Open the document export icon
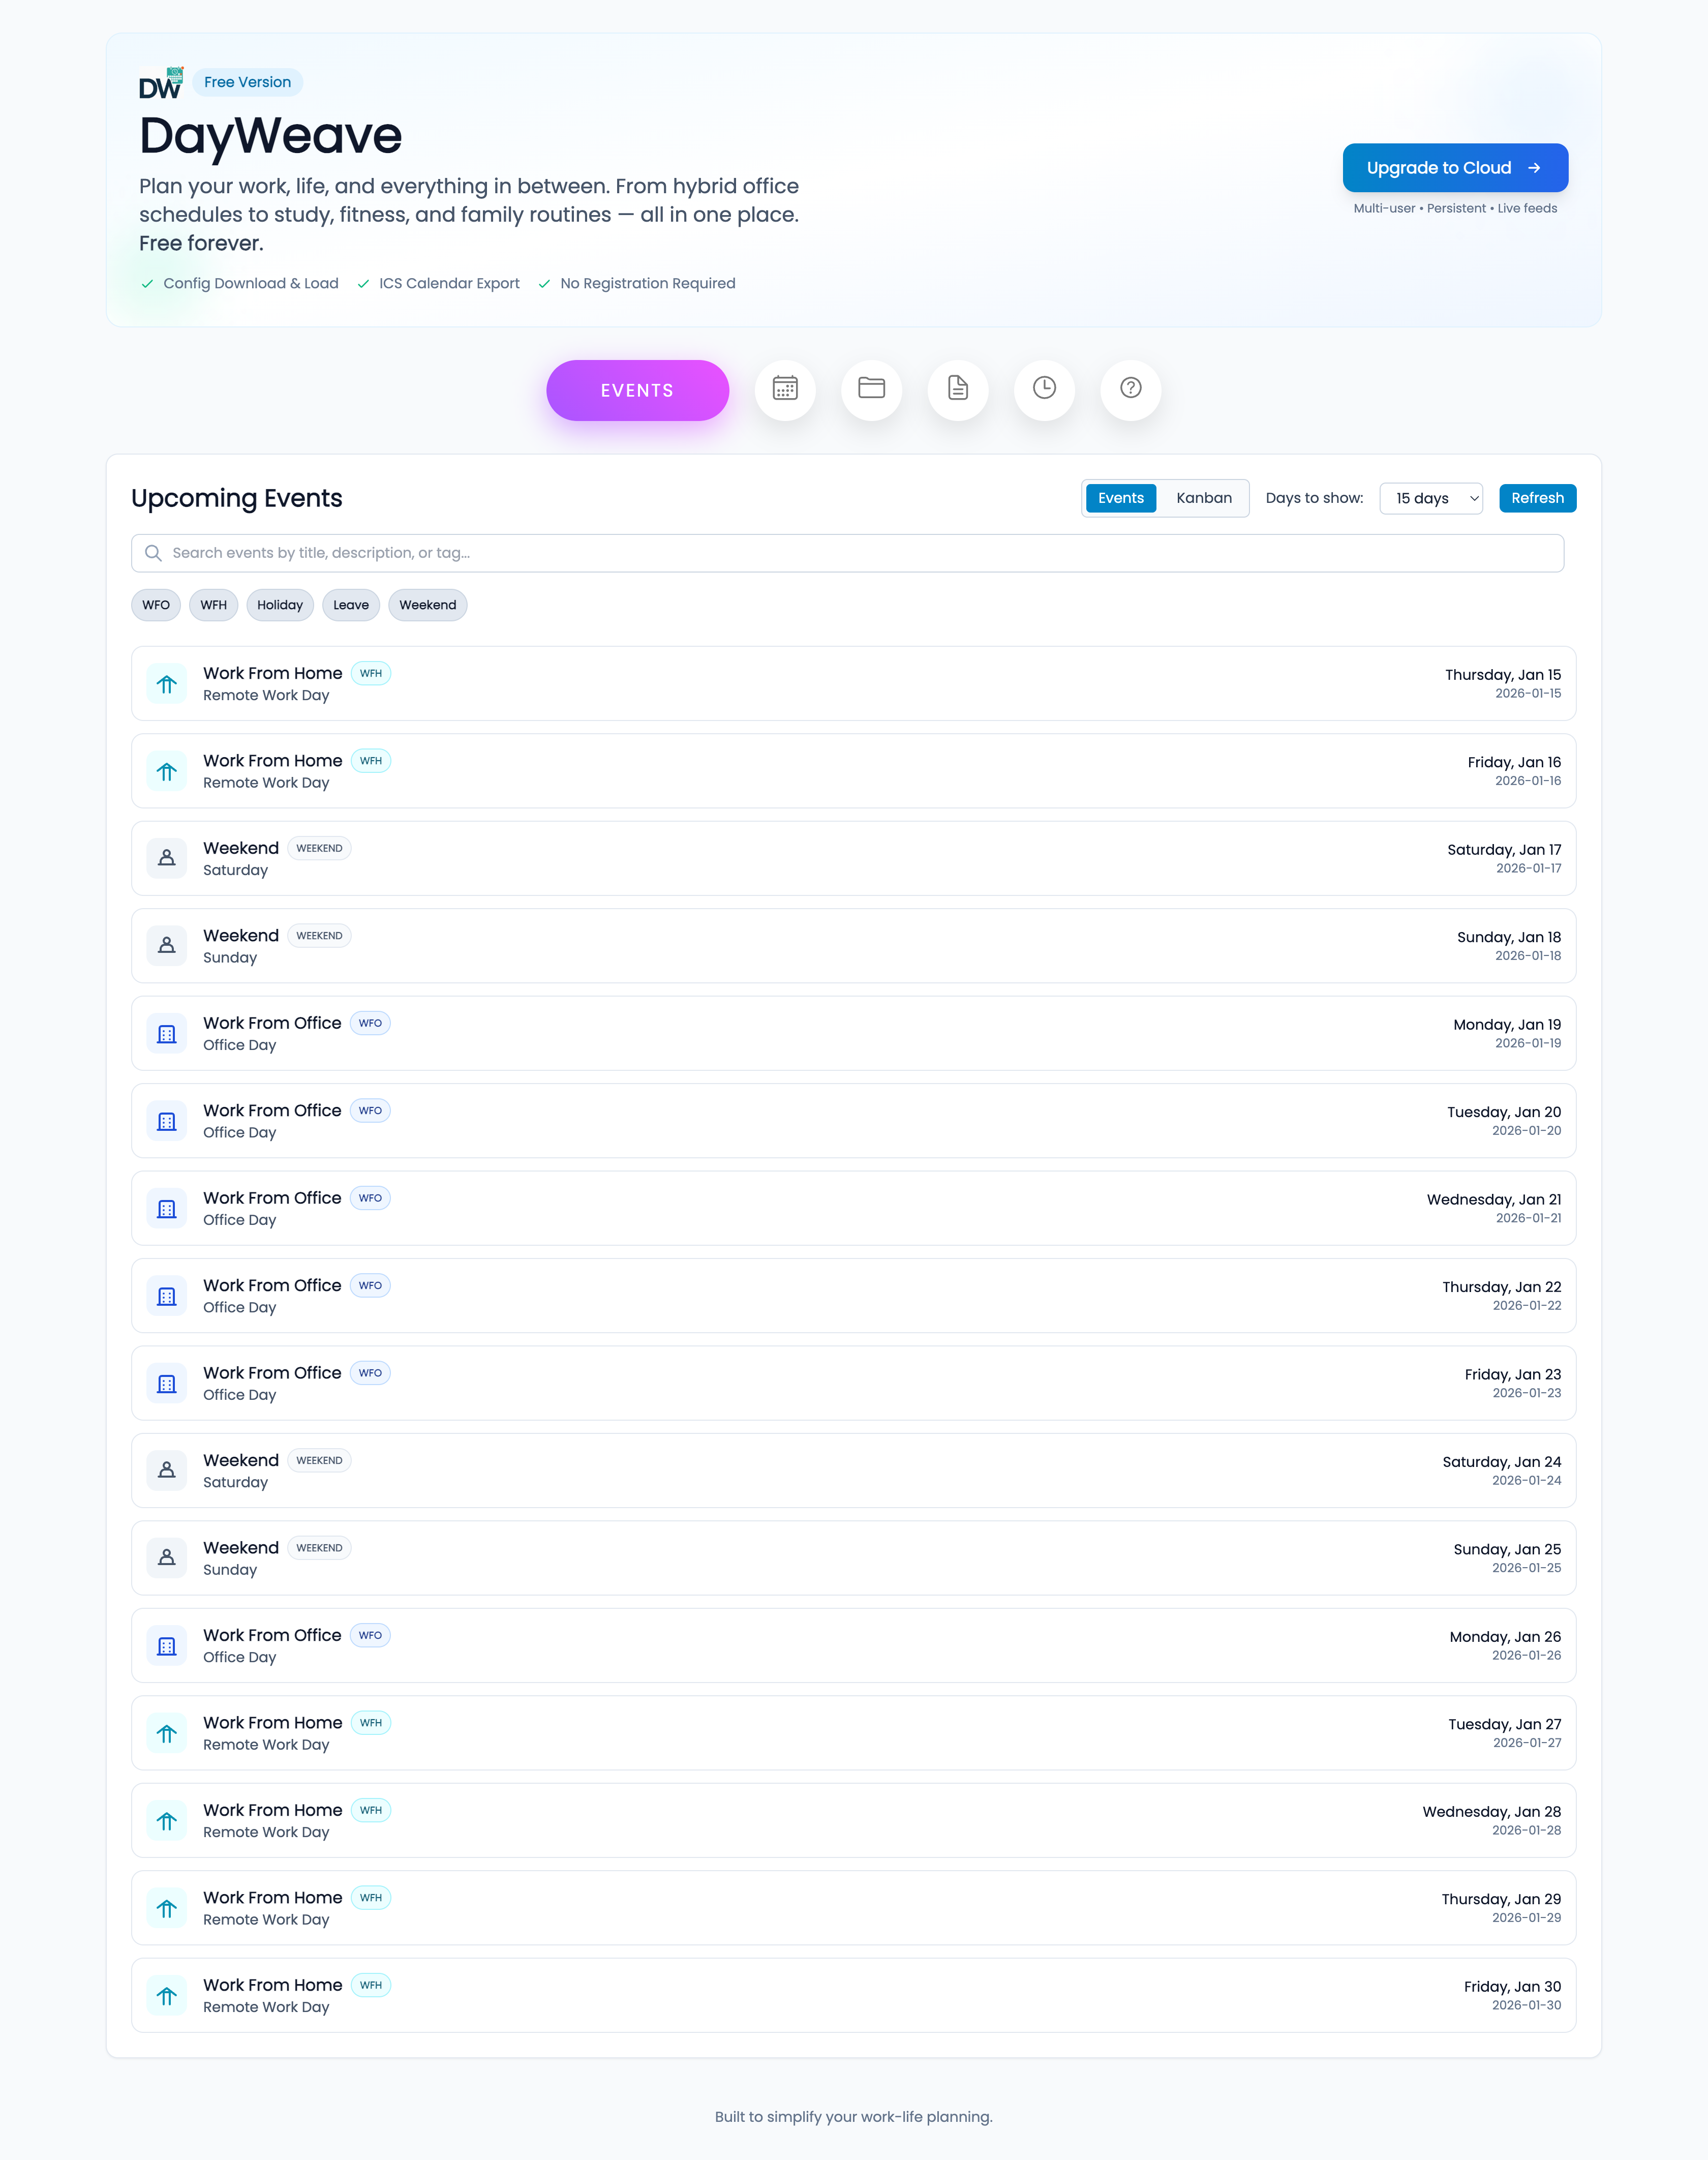This screenshot has width=1708, height=2160. click(958, 390)
